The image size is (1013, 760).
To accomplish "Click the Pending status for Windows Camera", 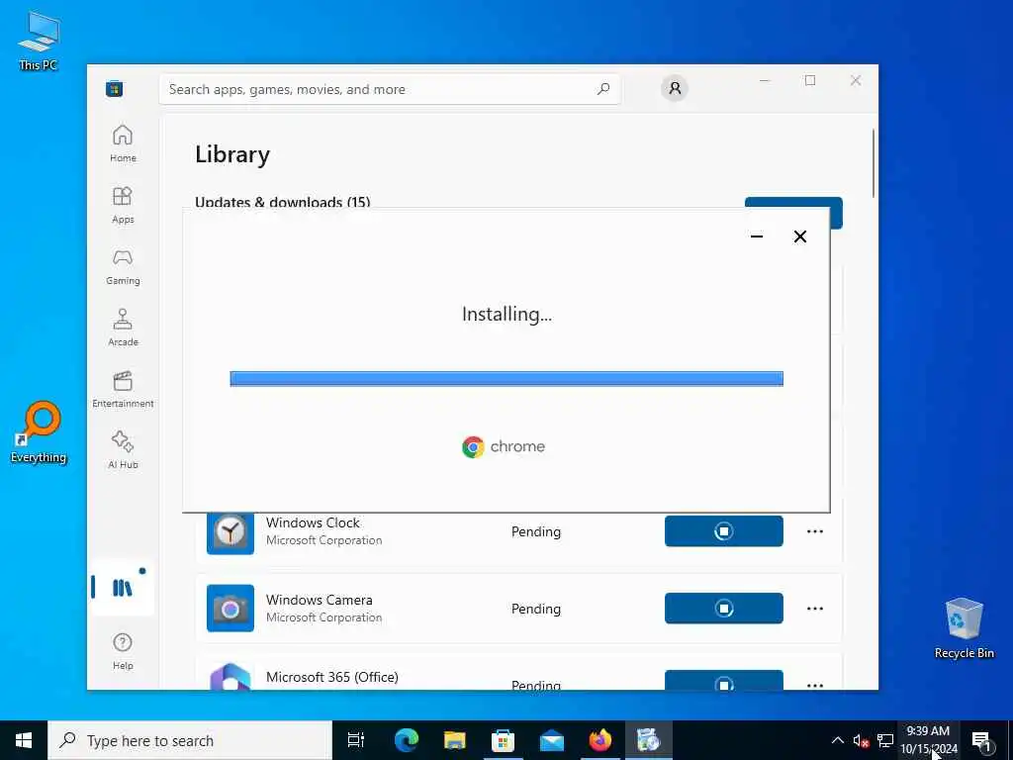I will pos(535,609).
